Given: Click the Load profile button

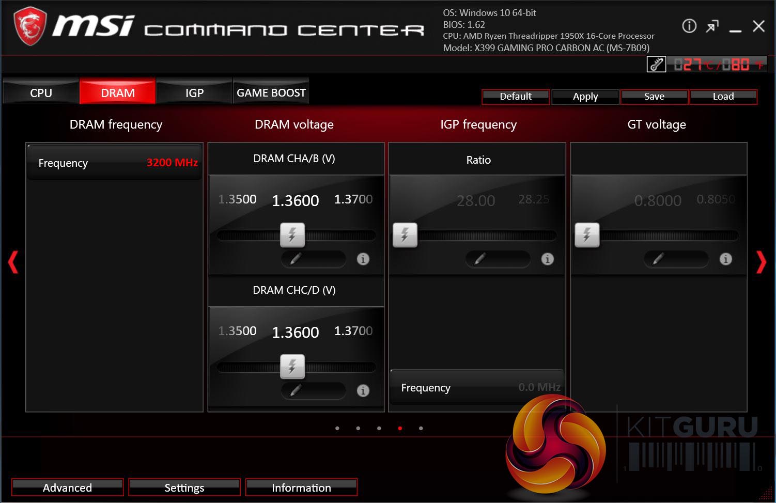Looking at the screenshot, I should 723,97.
